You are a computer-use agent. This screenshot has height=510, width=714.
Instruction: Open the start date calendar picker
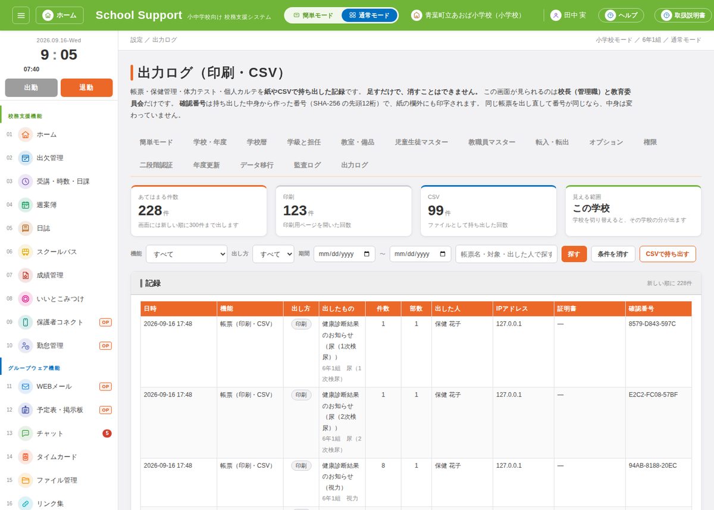tap(368, 254)
